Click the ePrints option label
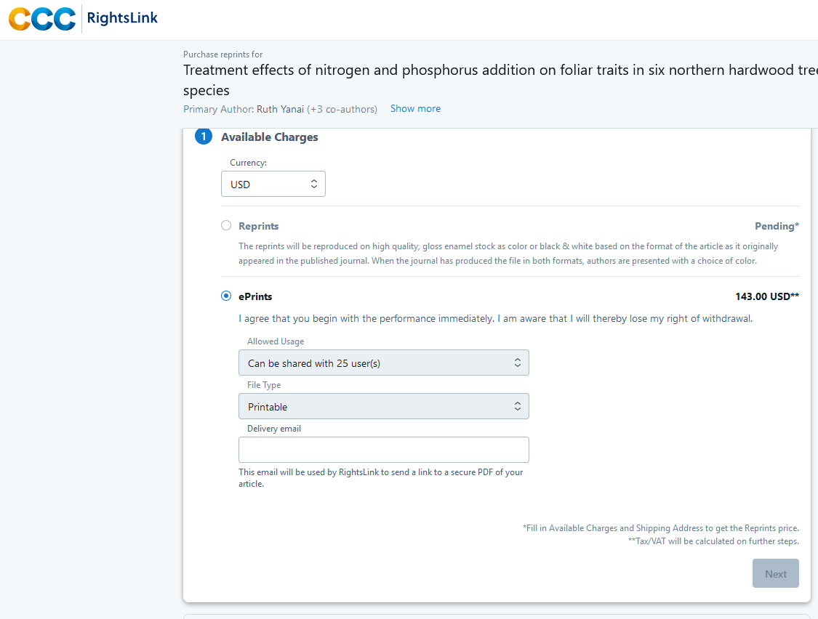 pos(255,296)
